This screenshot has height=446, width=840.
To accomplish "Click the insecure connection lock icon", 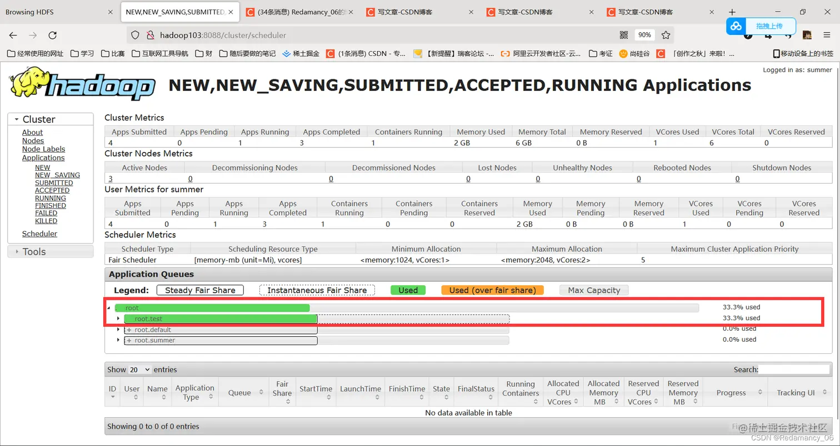I will [149, 35].
